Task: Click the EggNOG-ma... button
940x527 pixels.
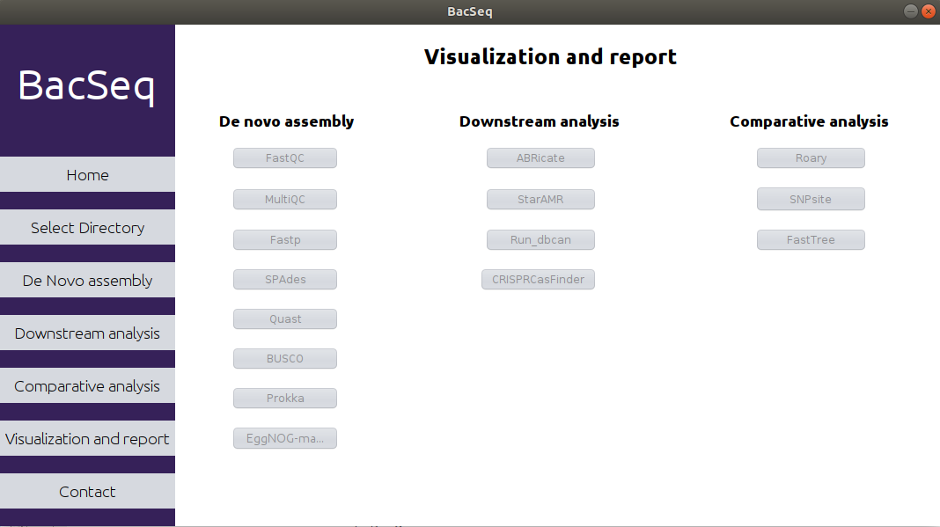Action: 285,438
